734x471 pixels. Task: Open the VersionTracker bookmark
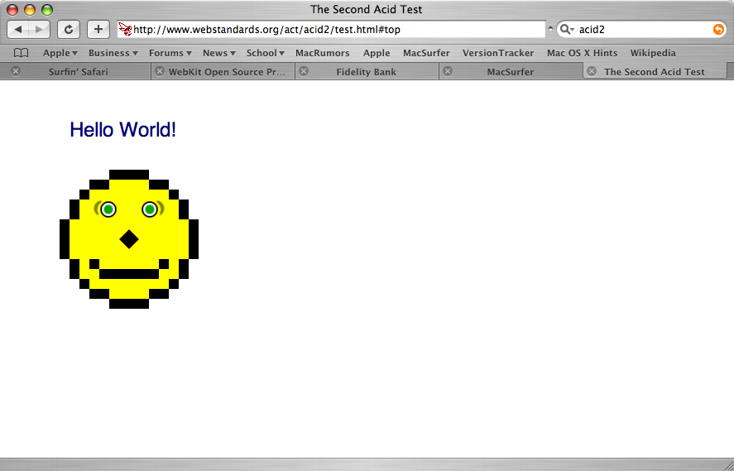498,53
